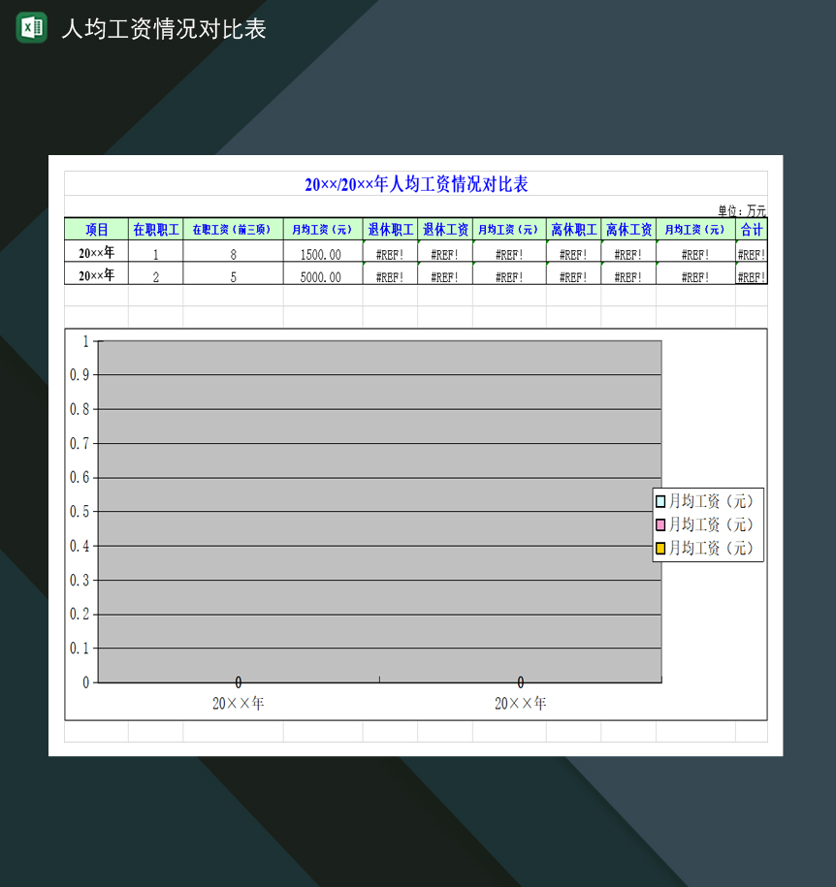Click the Excel application icon
This screenshot has height=887, width=836.
pos(30,27)
